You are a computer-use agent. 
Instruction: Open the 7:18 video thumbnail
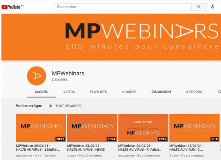point(194,128)
